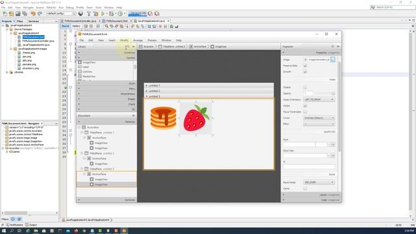Click the Redo icon in NetBeans toolbar
This screenshot has height=234, width=416.
pyautogui.click(x=40, y=14)
